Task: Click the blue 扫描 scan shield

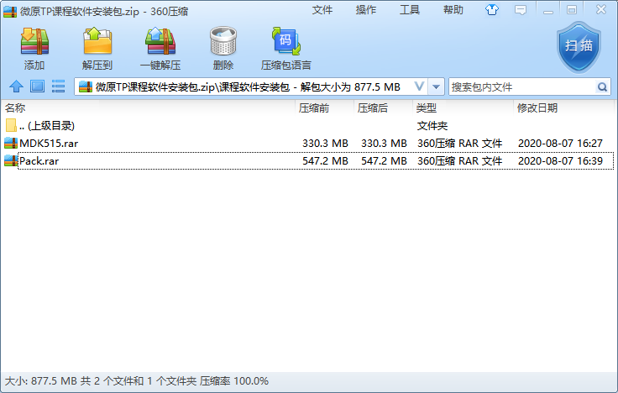Action: click(579, 47)
